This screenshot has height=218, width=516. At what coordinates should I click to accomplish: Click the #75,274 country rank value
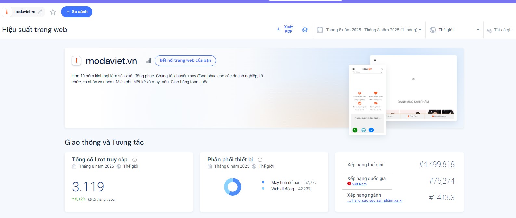[442, 181]
